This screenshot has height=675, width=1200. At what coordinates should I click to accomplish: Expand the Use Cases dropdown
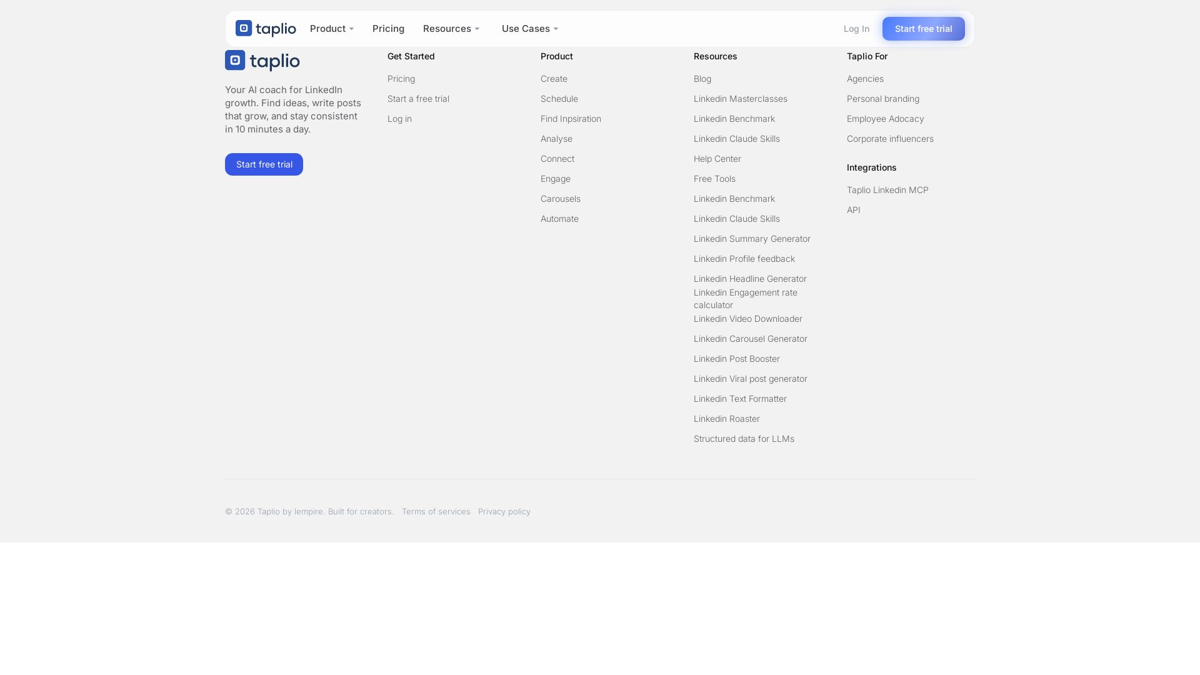tap(530, 29)
